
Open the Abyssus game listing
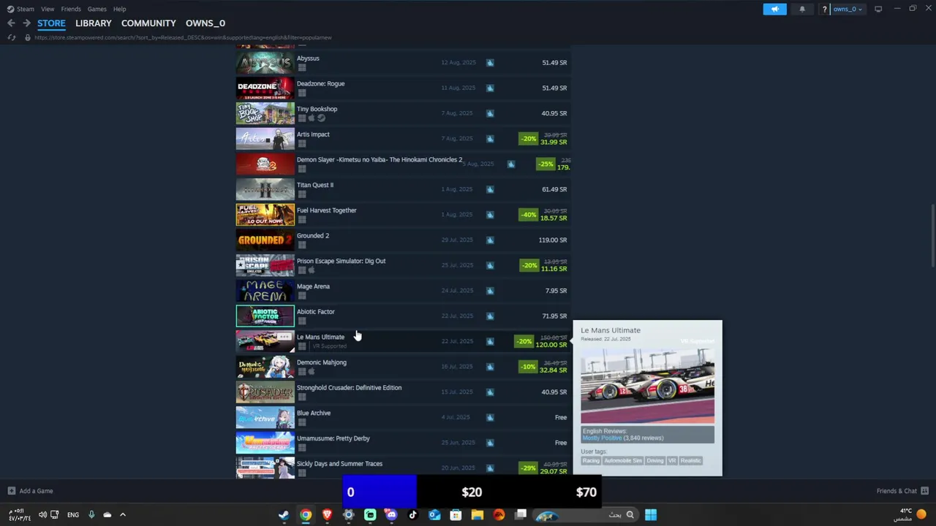403,63
